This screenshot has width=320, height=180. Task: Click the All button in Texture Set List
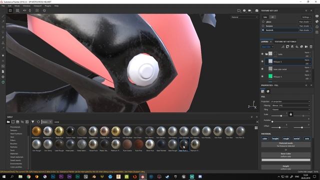coord(272,17)
